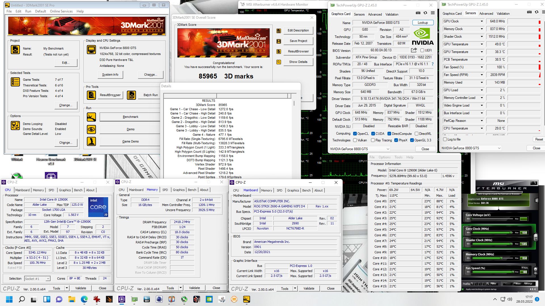
Task: Enable Log to file in GPU-Z Sensors
Action: (445, 139)
